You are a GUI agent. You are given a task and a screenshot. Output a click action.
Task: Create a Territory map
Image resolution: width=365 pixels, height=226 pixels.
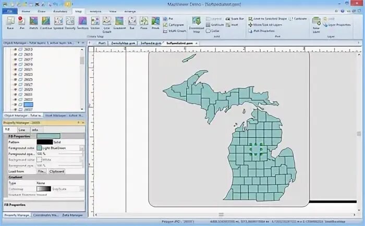(82, 23)
